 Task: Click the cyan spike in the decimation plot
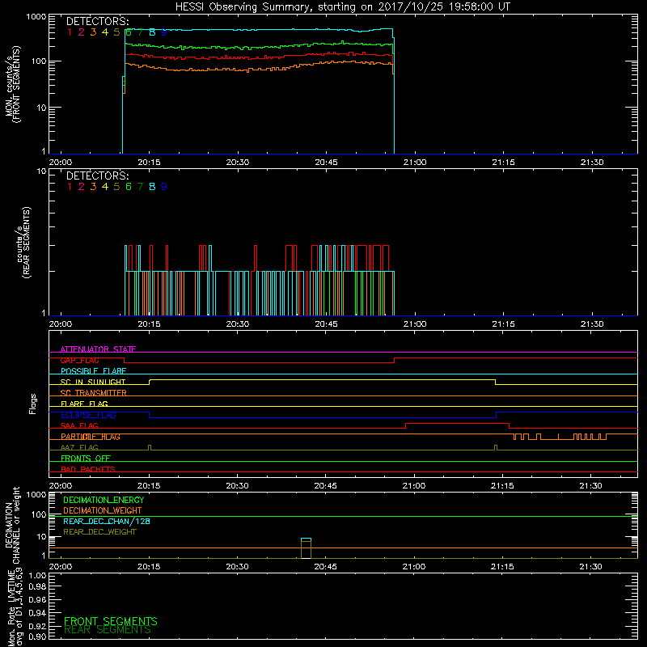[x=306, y=539]
